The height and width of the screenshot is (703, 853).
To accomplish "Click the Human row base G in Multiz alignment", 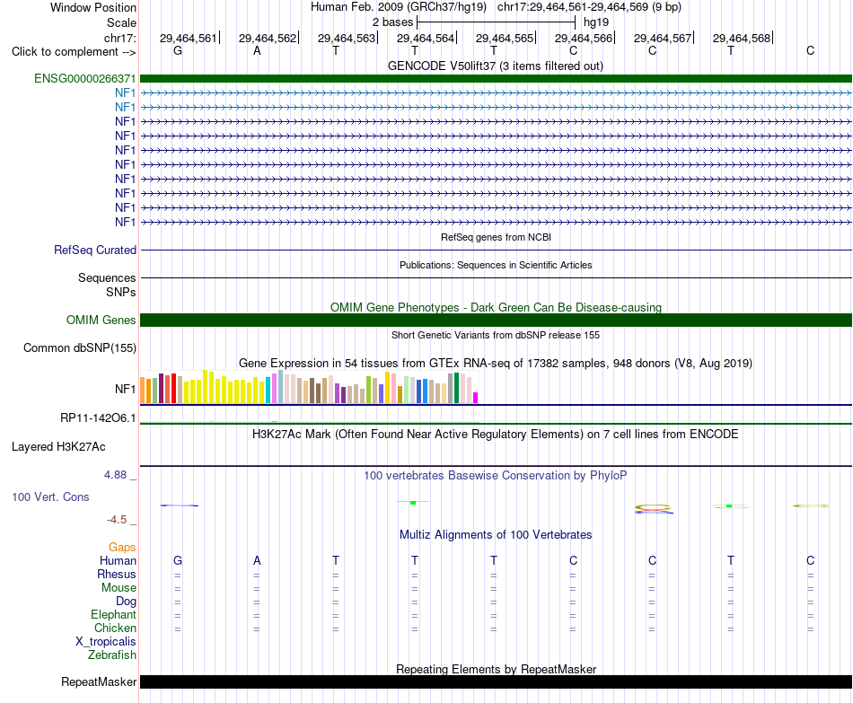I will [178, 560].
